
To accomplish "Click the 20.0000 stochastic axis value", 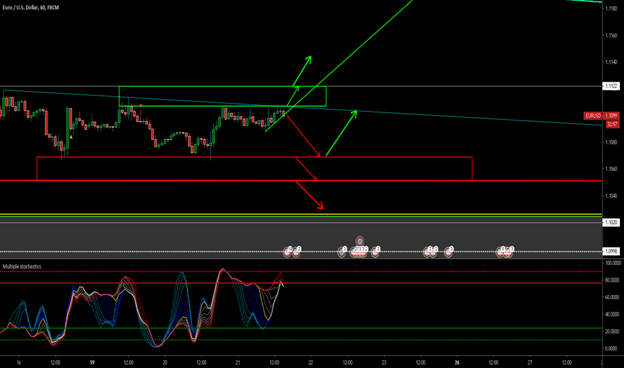I will tap(613, 331).
